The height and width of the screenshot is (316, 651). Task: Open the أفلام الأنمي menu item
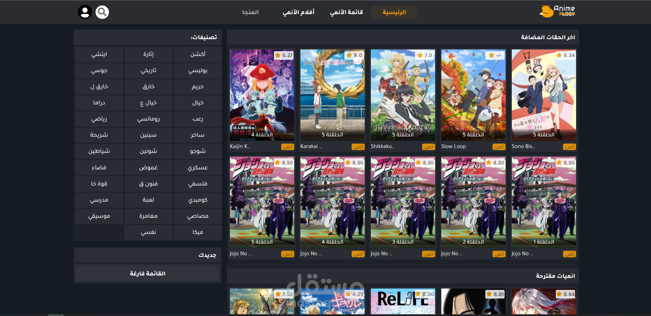click(298, 12)
